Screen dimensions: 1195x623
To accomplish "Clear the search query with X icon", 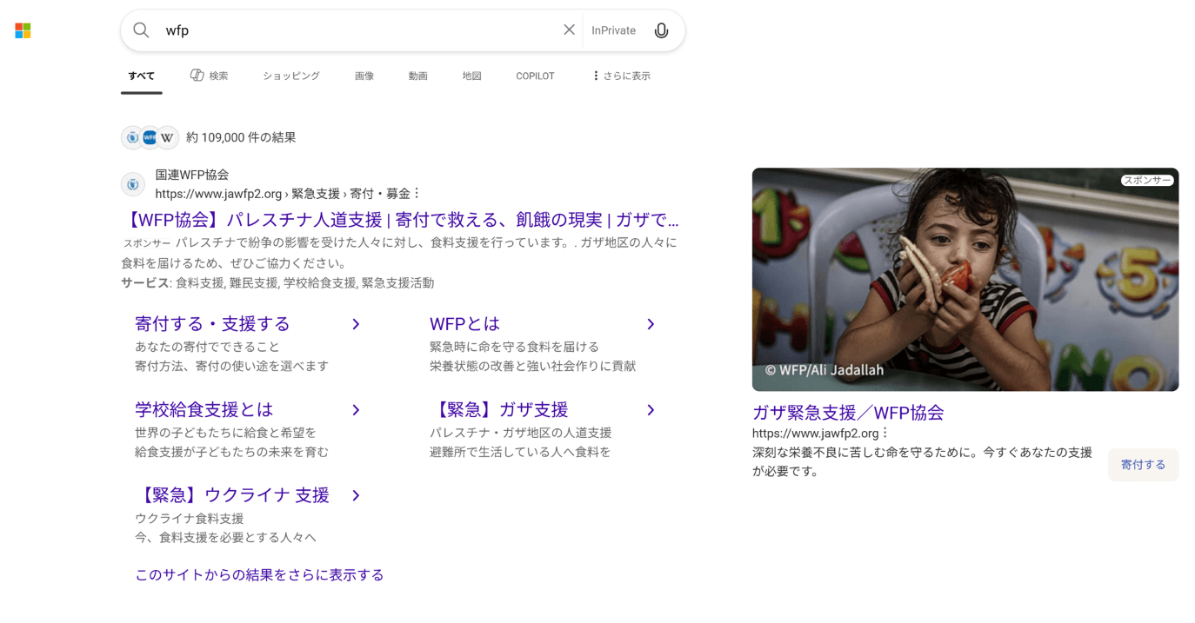I will coord(569,30).
